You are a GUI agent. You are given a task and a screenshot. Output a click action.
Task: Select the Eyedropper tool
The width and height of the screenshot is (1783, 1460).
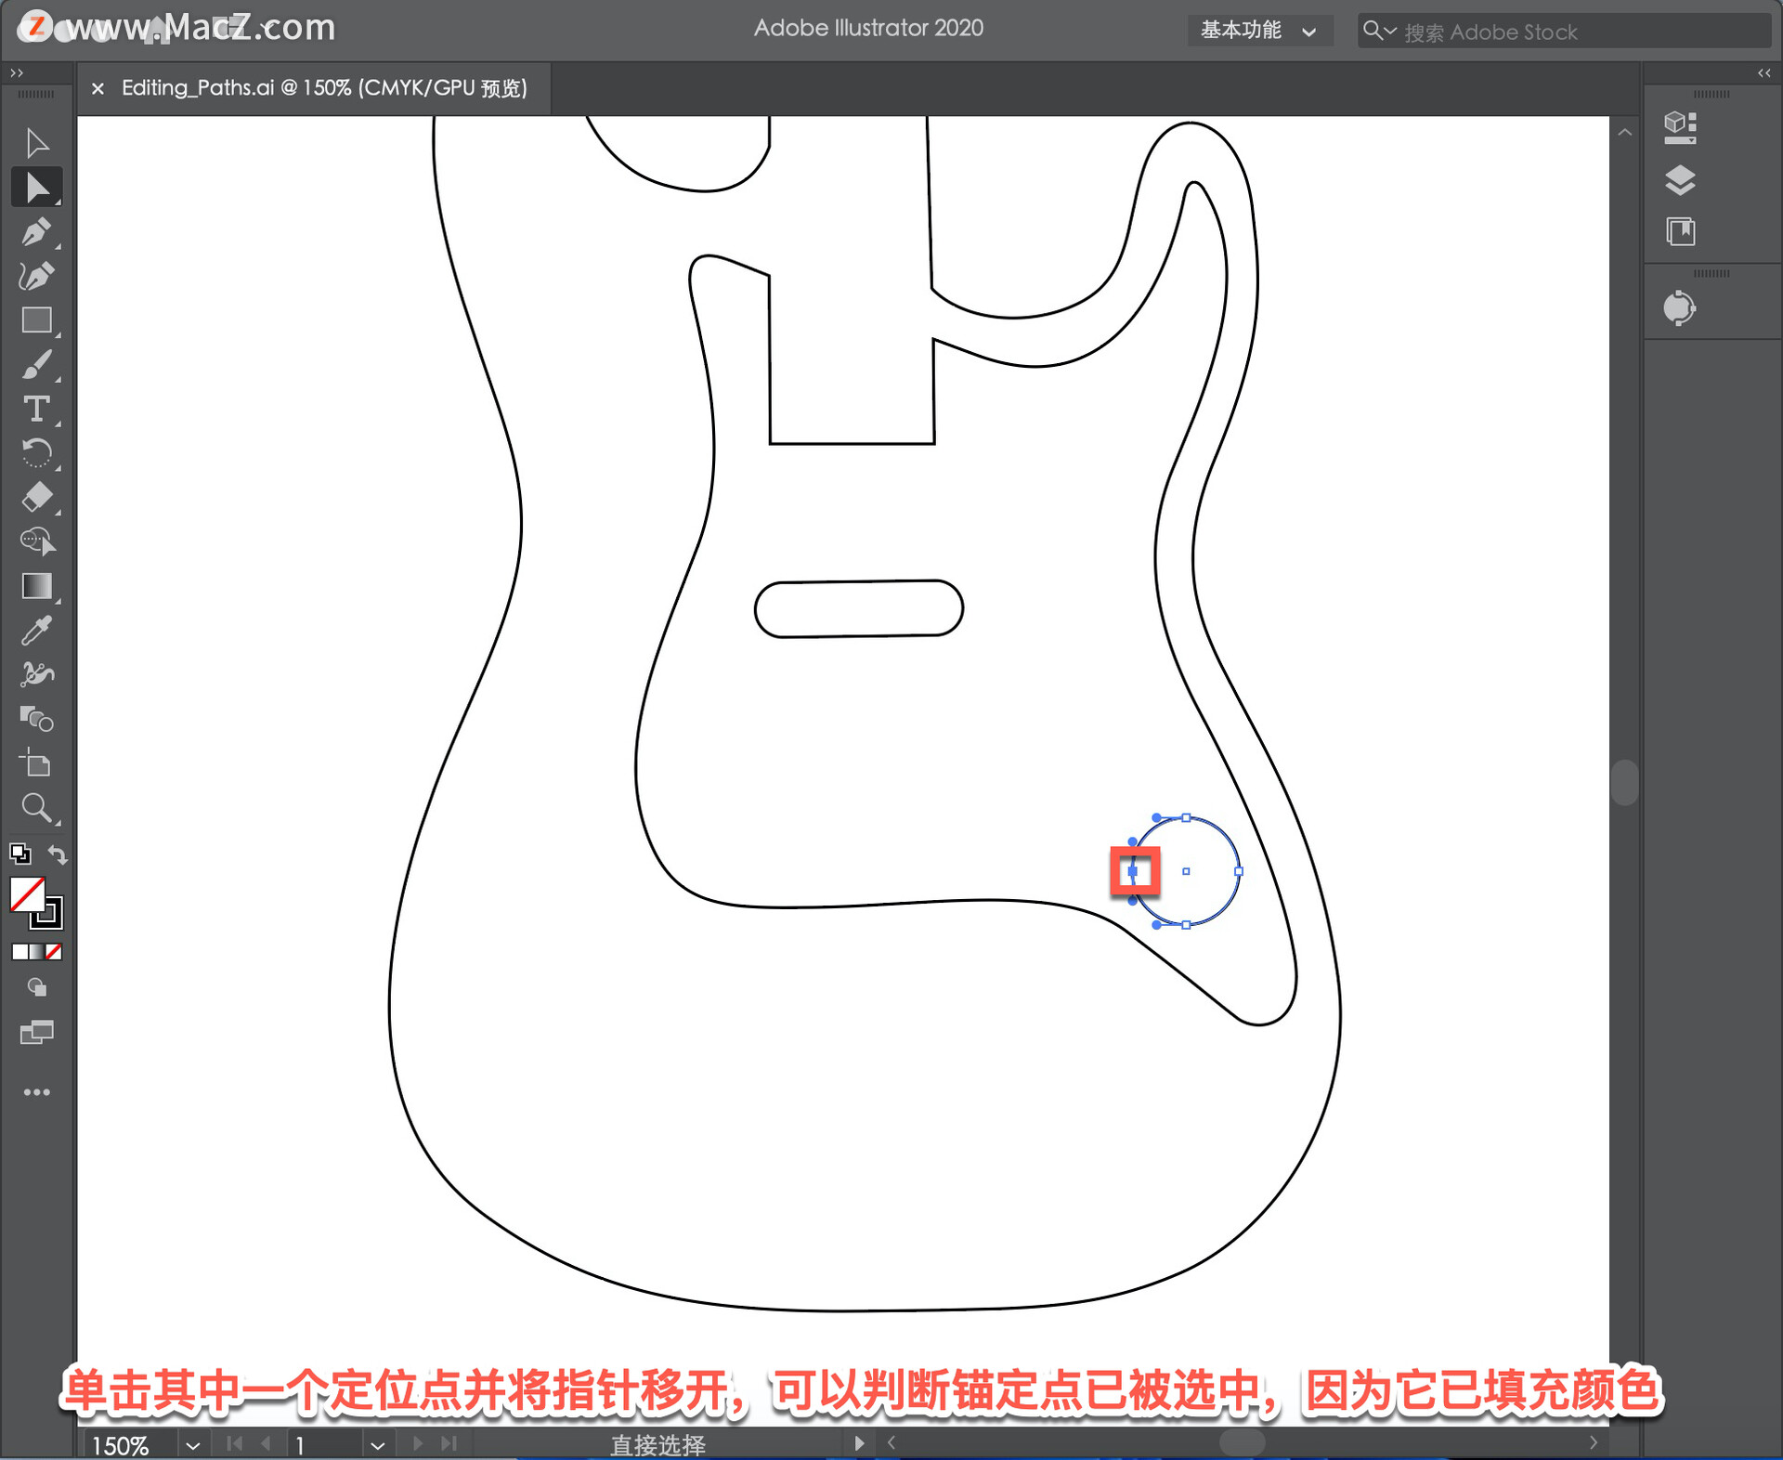[x=36, y=631]
